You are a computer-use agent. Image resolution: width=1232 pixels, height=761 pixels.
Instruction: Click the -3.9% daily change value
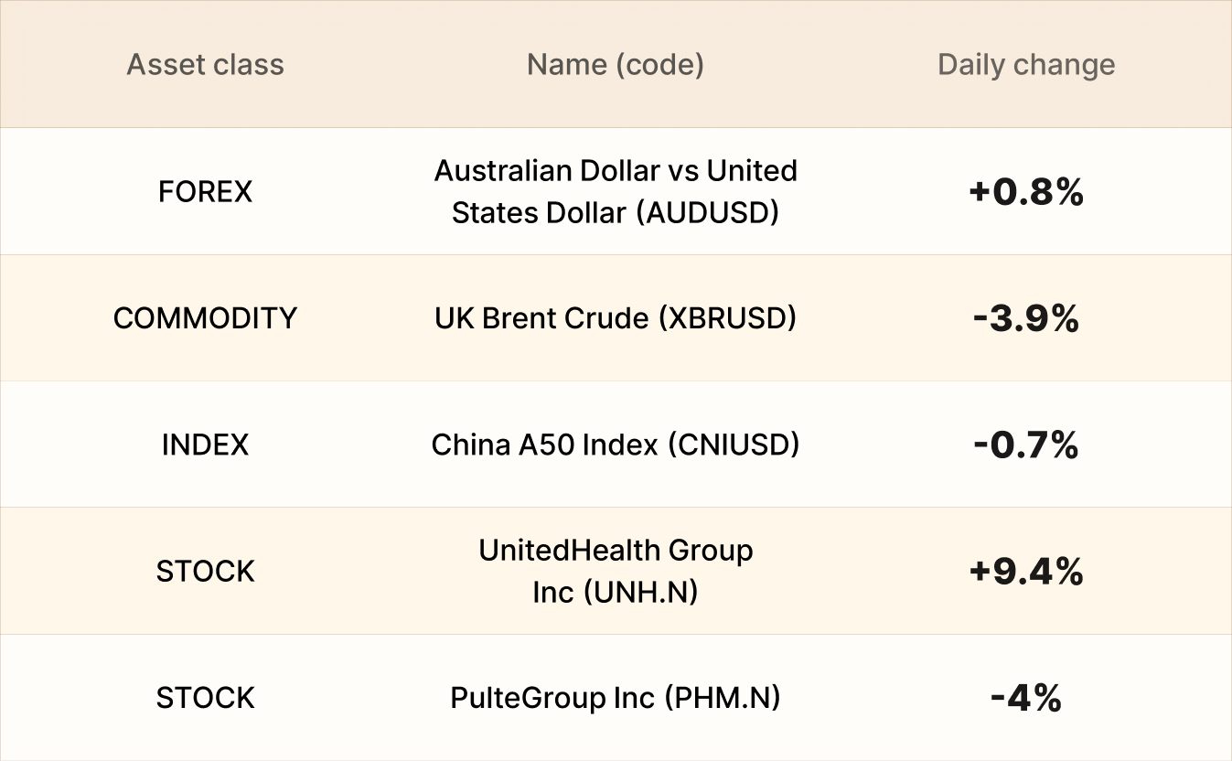click(x=1026, y=318)
